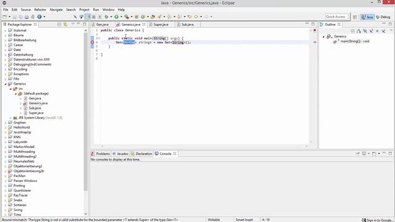This screenshot has width=395, height=222.
Task: Collapse Generics class in Outline
Action: (323, 37)
